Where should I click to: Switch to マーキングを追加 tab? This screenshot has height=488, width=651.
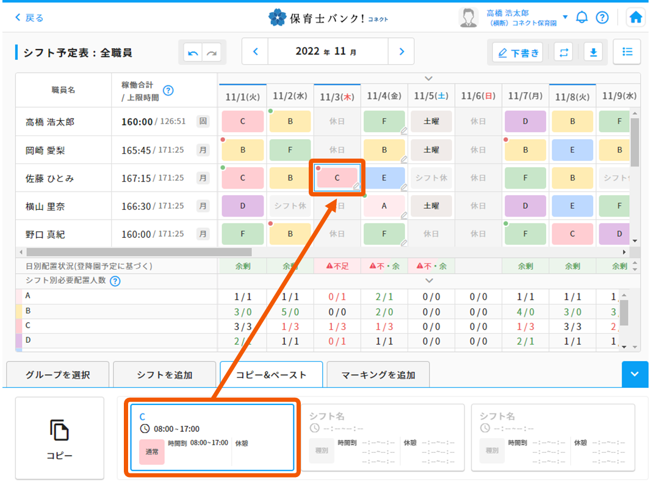tap(378, 375)
